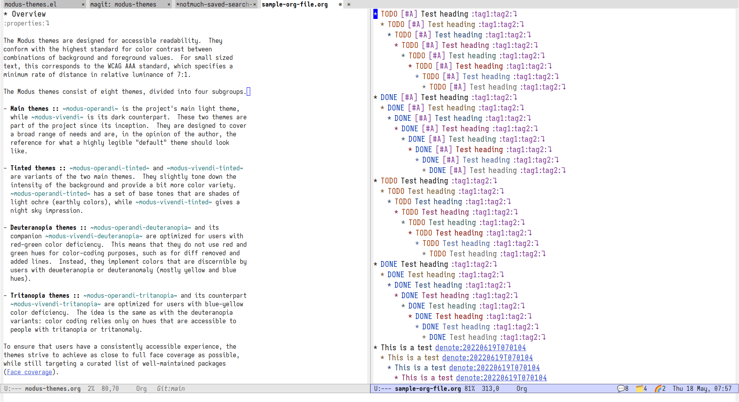Click the ~modus-operandi~ code text
Screen dimensions: 739x402
click(x=90, y=109)
